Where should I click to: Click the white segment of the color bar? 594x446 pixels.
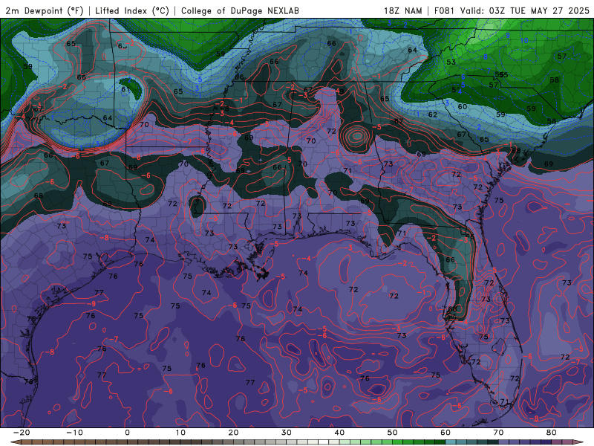tap(323, 442)
